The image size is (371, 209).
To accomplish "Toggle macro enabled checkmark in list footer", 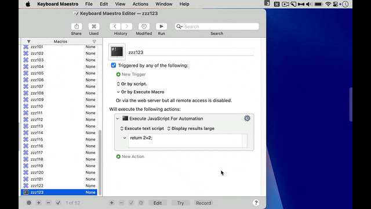I will tap(58, 203).
